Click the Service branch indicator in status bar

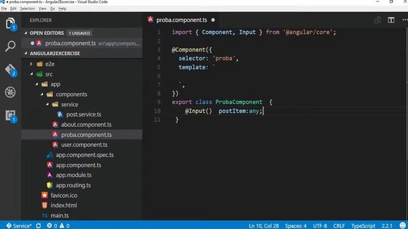18,226
